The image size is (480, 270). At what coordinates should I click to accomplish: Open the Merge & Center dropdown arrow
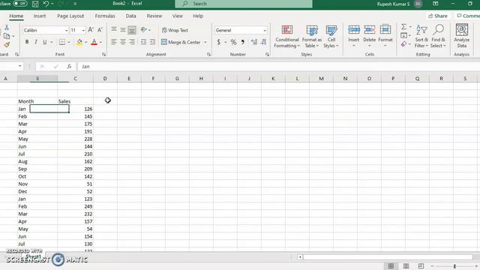[205, 42]
